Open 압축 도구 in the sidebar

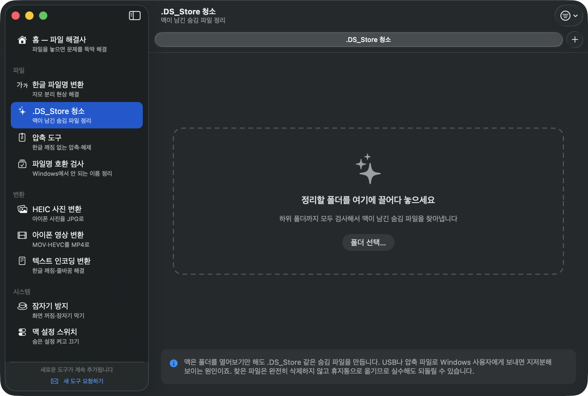coord(77,142)
